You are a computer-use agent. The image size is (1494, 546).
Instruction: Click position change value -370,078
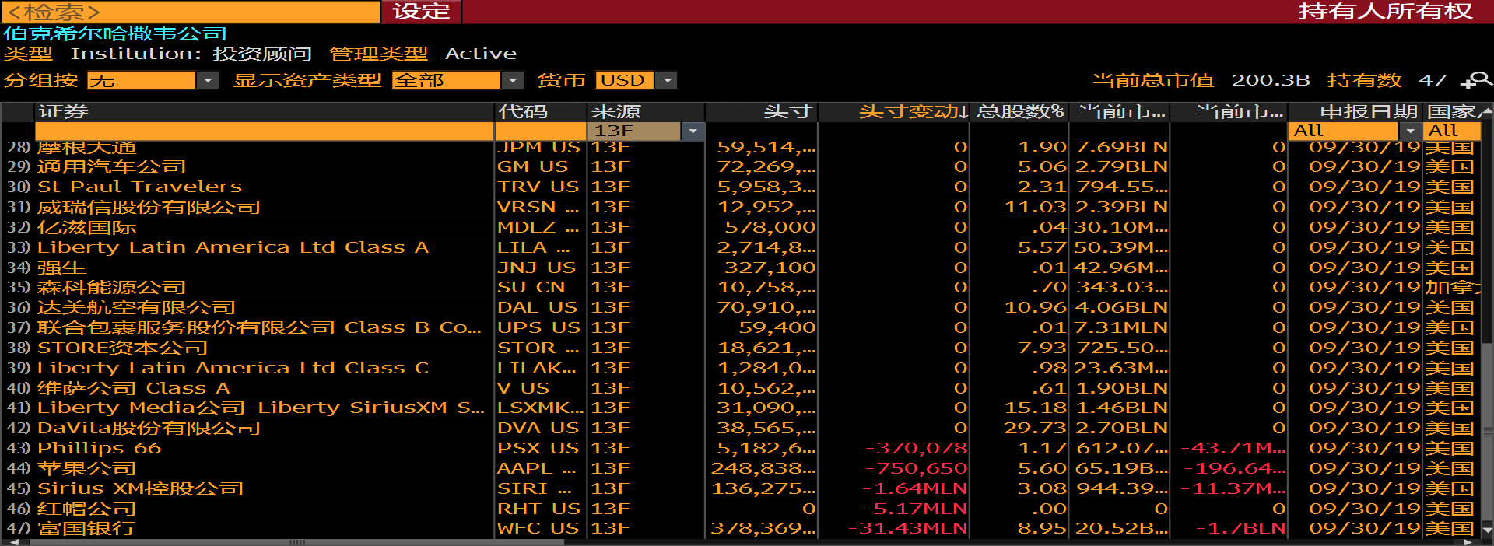pos(916,448)
